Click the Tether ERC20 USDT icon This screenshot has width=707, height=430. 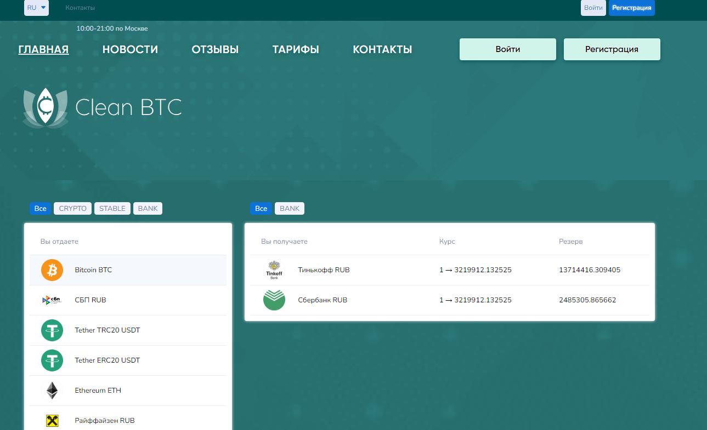coord(52,360)
